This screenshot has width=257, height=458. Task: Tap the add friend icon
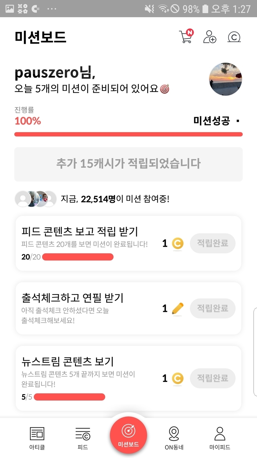(x=210, y=37)
